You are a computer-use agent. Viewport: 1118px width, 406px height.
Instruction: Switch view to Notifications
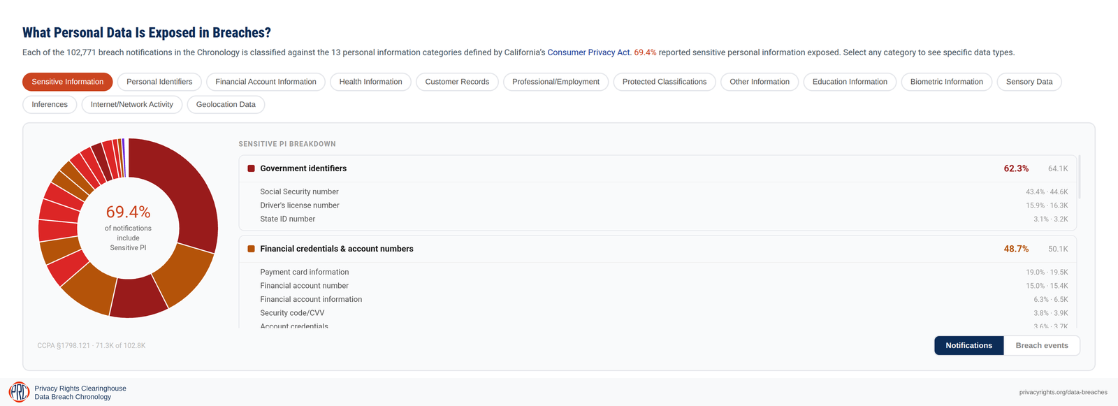click(x=969, y=345)
